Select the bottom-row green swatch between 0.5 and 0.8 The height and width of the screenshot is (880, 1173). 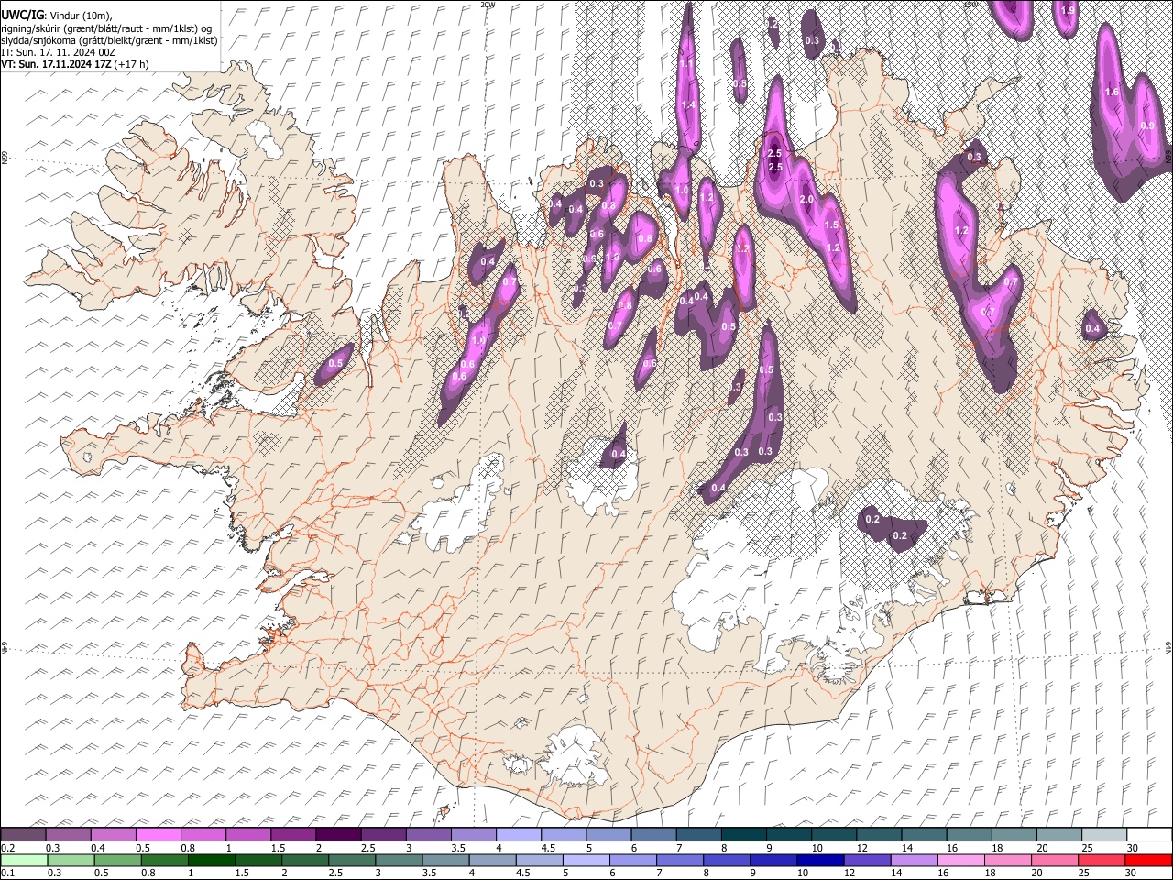coord(117,860)
